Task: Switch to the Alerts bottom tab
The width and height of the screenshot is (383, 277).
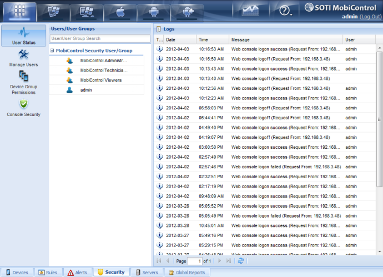Action: (77, 273)
